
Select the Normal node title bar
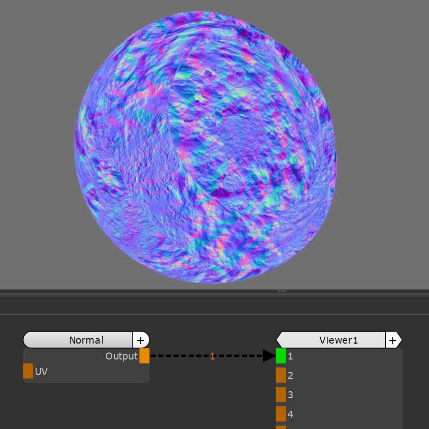coord(79,340)
